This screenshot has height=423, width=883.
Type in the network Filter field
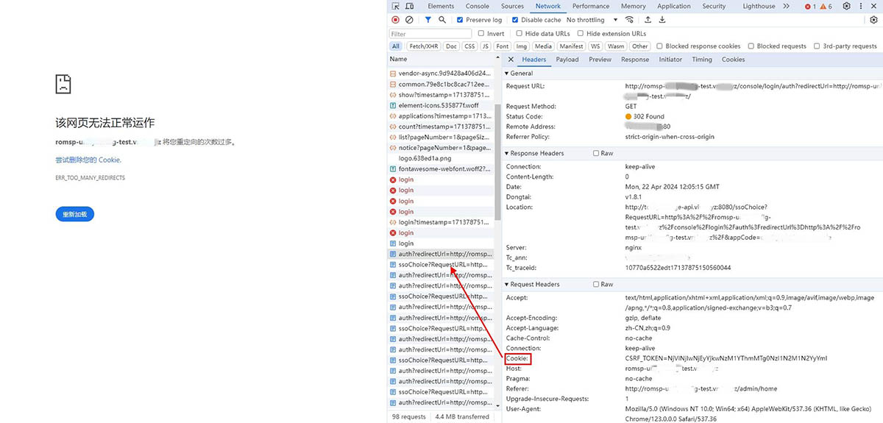click(430, 34)
